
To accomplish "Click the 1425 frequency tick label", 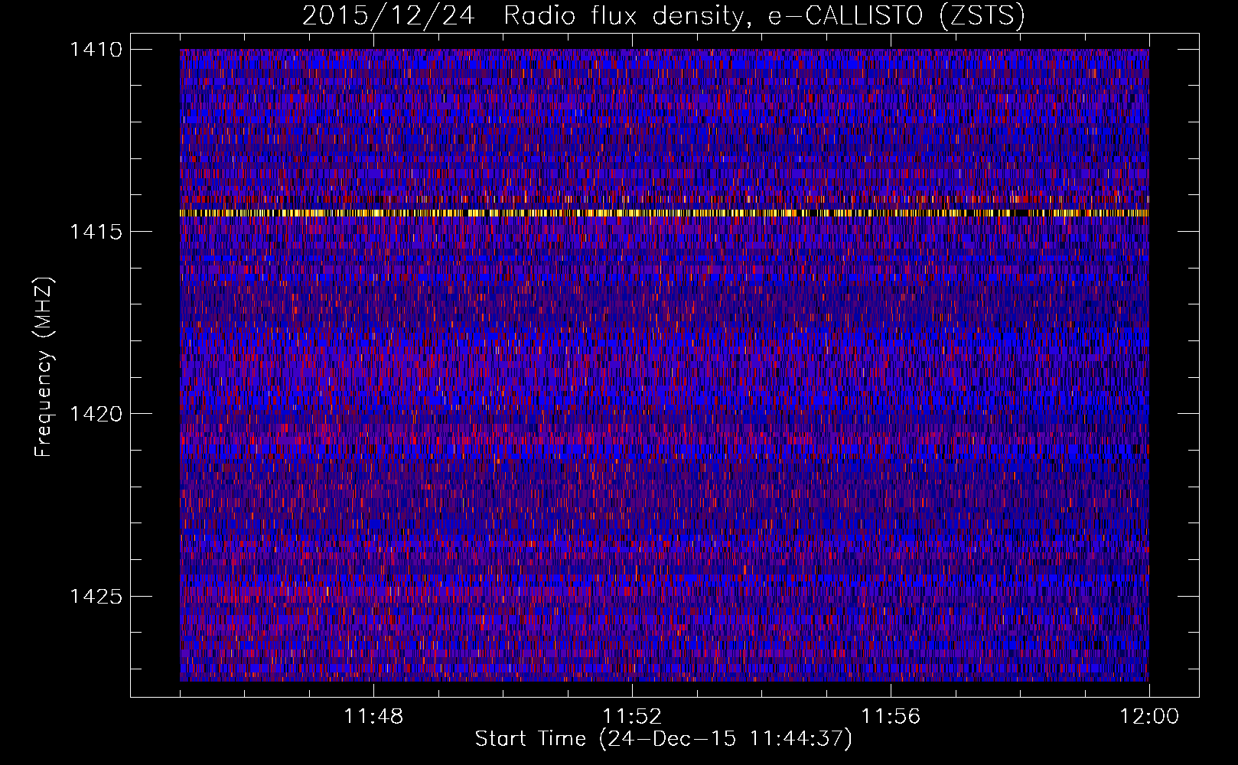I will tap(96, 596).
